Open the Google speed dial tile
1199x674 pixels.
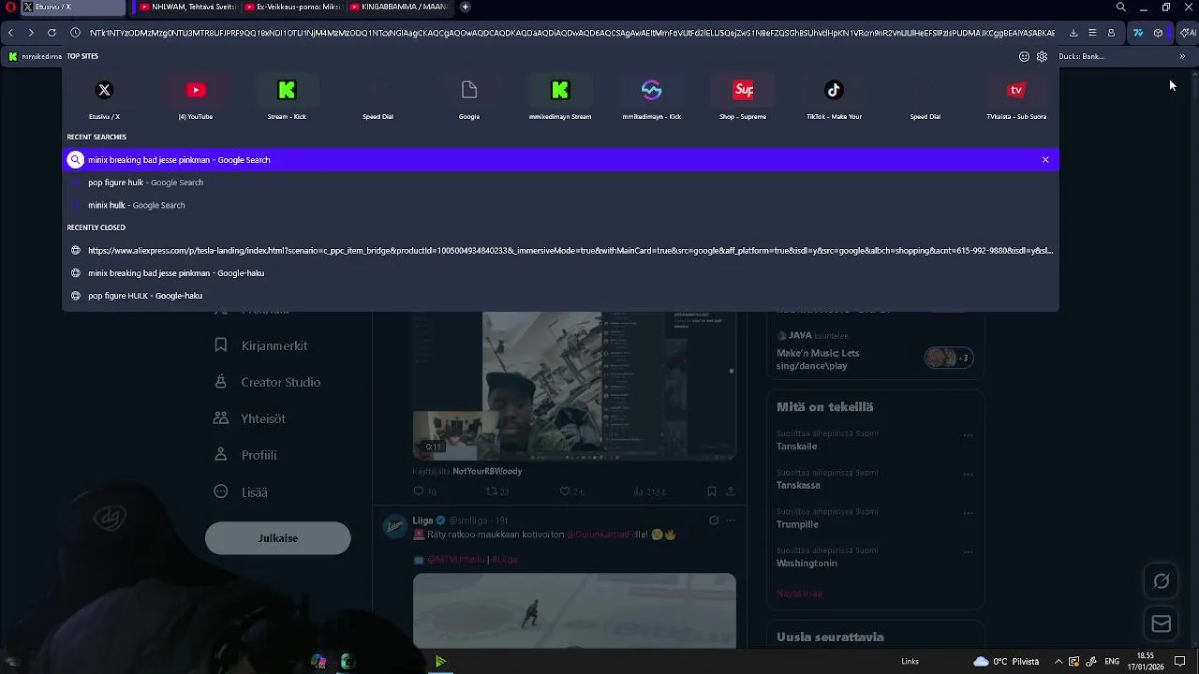click(469, 97)
